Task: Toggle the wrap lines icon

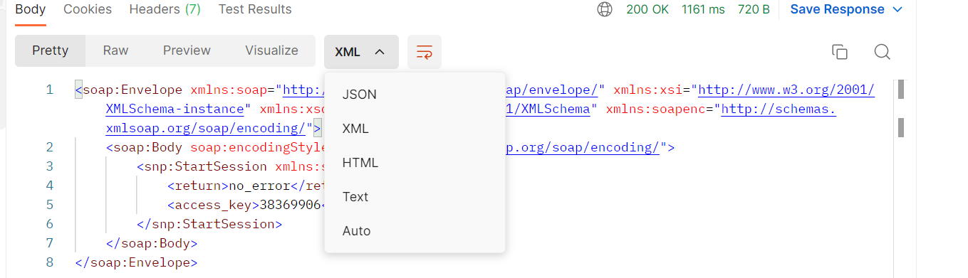Action: click(424, 52)
